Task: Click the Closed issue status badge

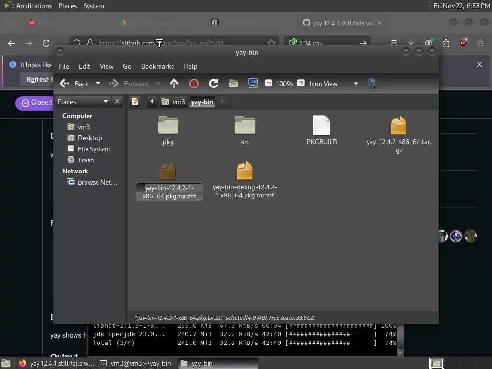Action: click(x=35, y=103)
